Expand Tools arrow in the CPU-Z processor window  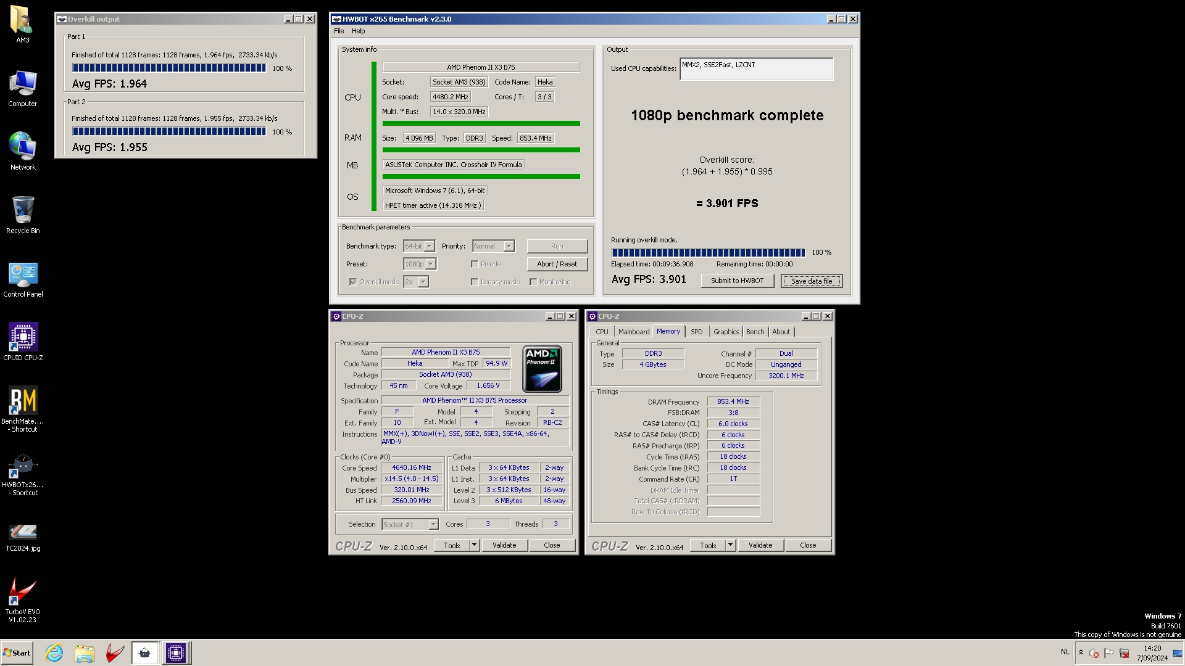coord(474,545)
